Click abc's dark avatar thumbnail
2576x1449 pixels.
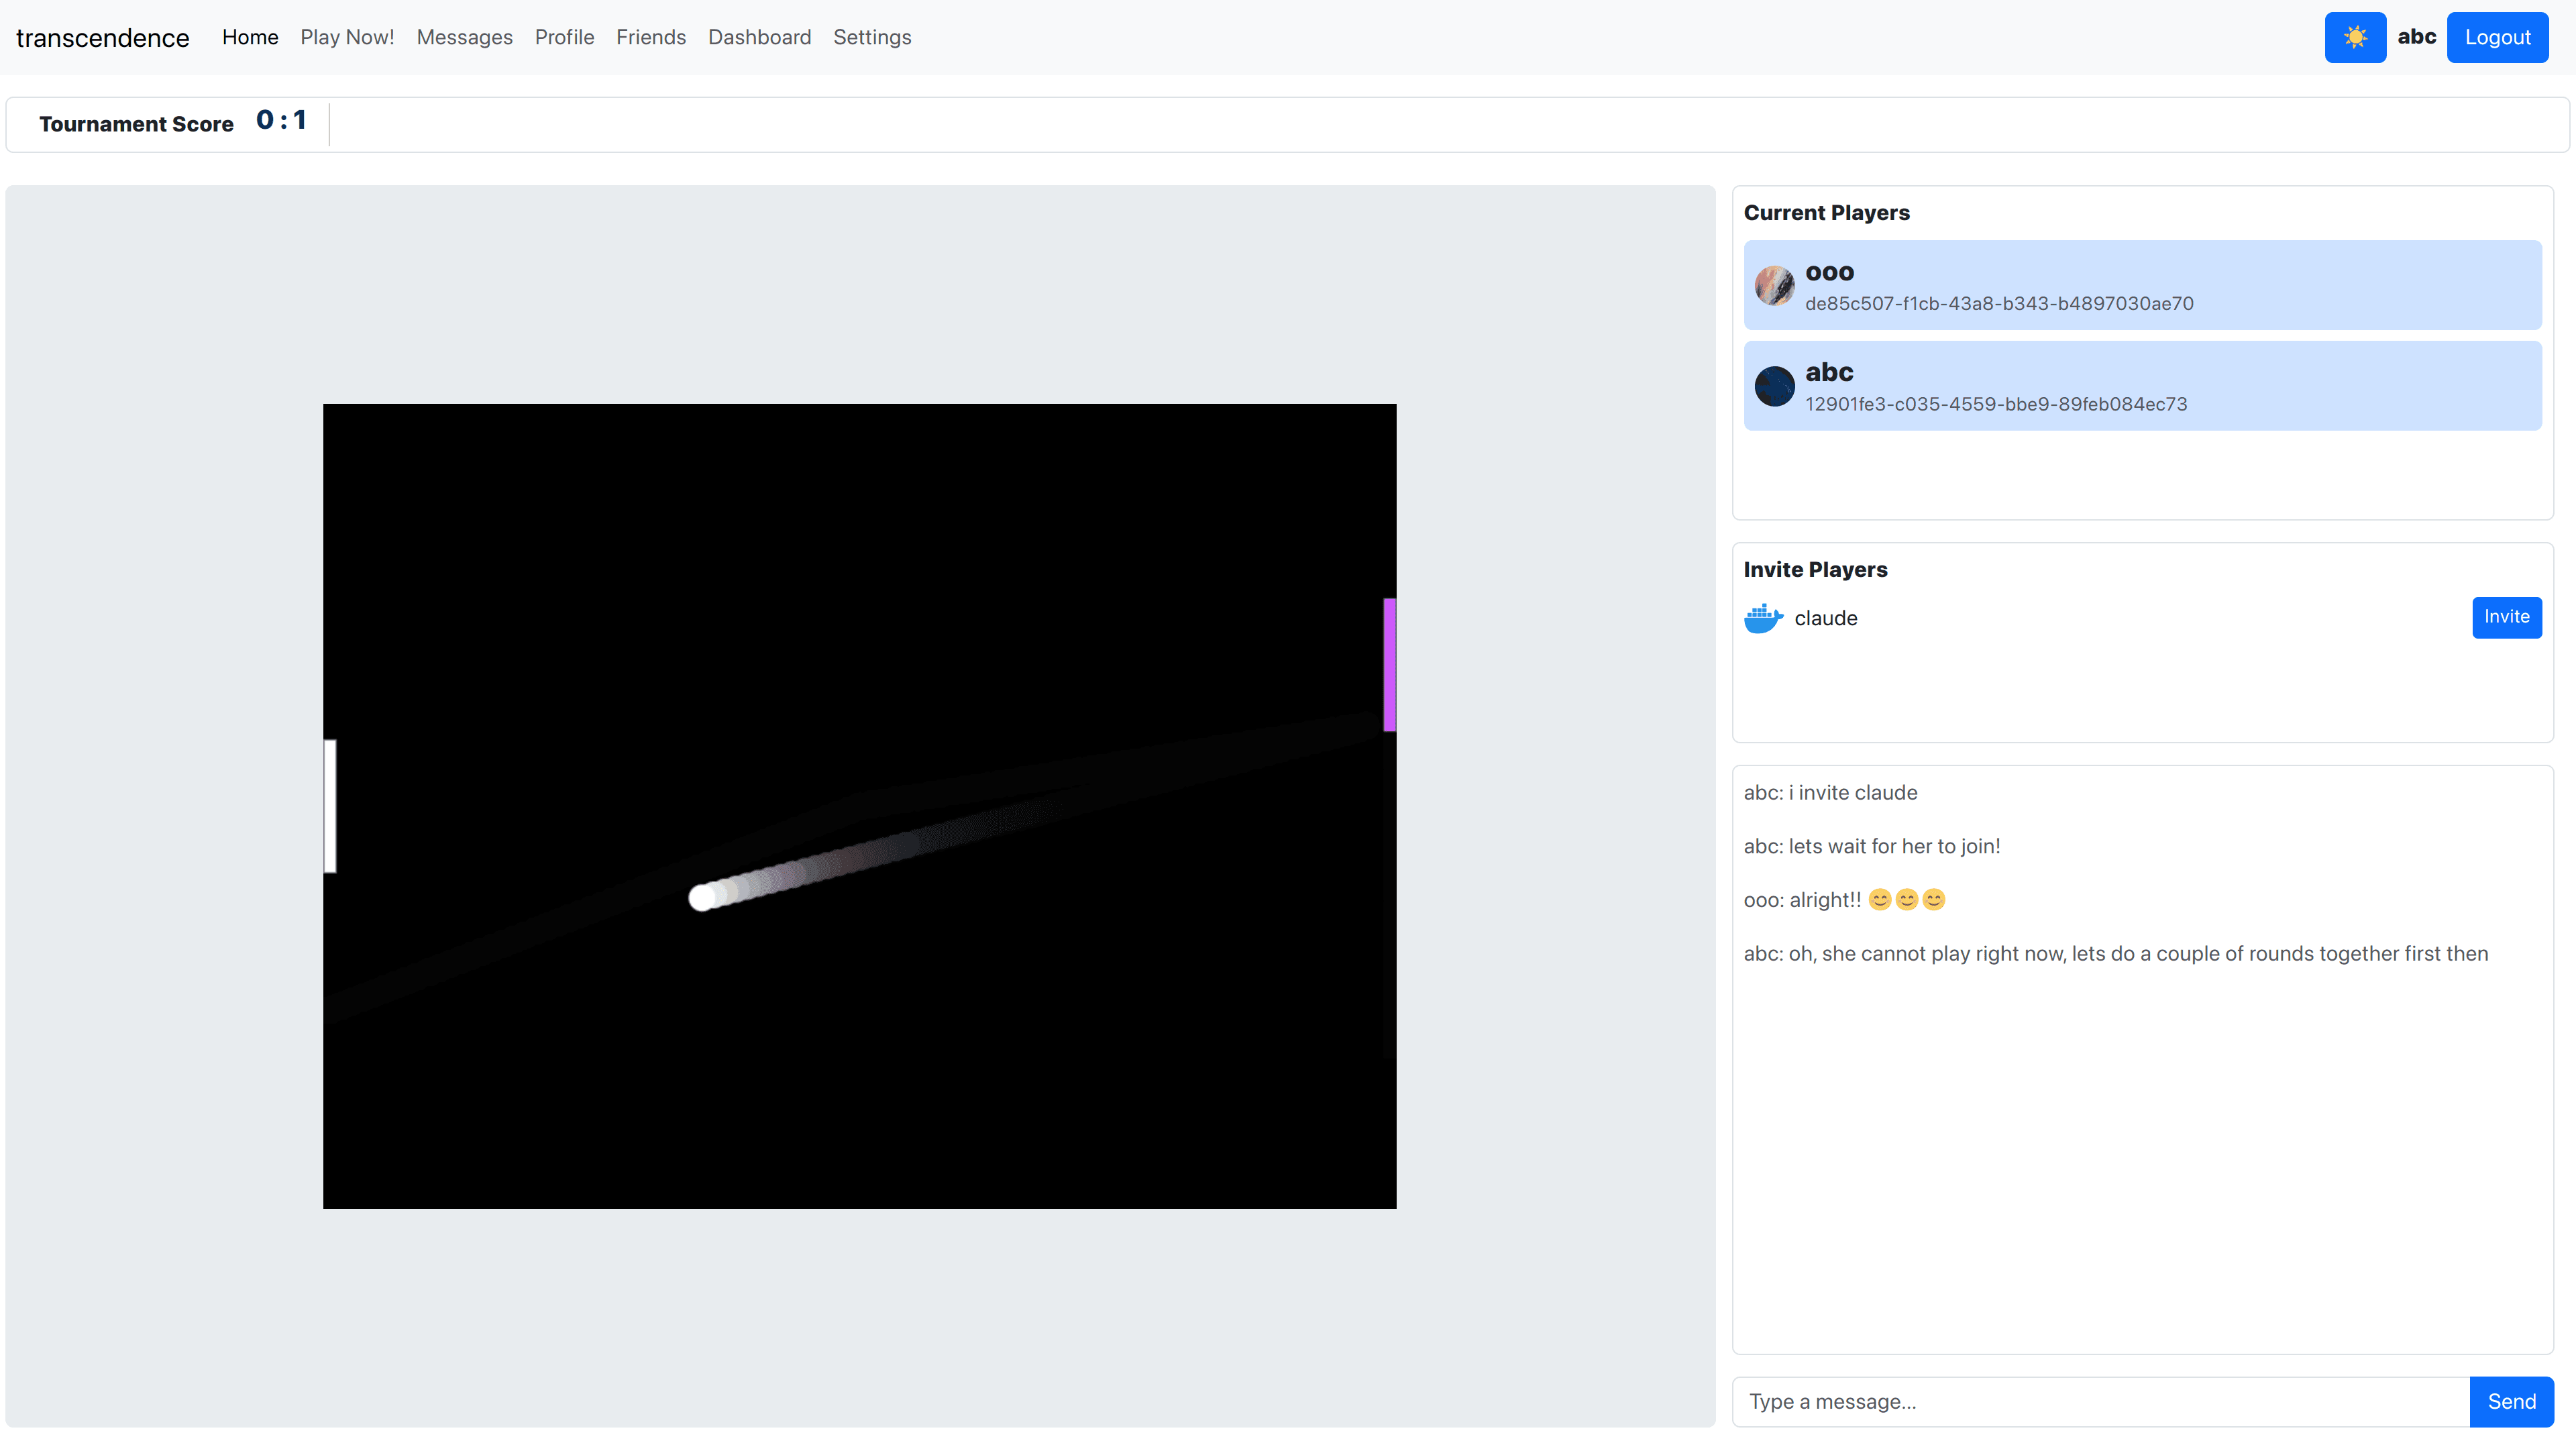coord(1774,386)
